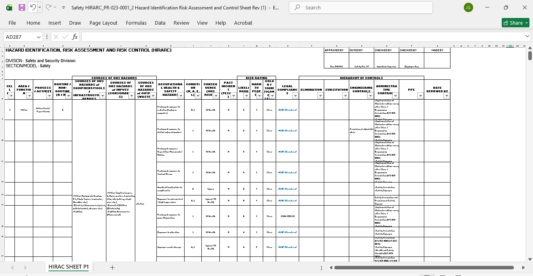Open filter dropdown for PPE column

click(420, 96)
